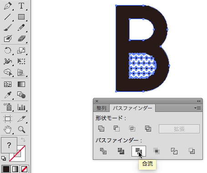Viewport: 207px width, 173px height.
Task: Click the Stroke swatch with red slash
Action: point(21,157)
